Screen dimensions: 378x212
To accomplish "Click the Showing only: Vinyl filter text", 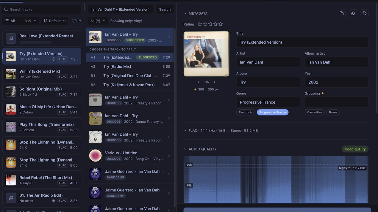I will tap(126, 21).
